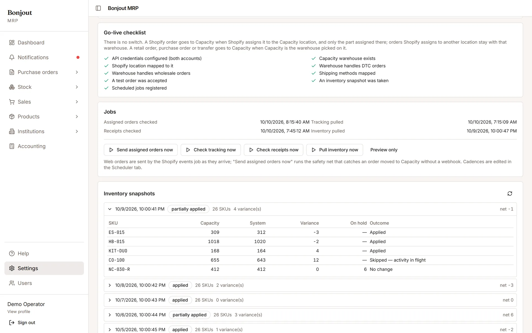
Task: Toggle the sidebar panel icon
Action: 98,8
